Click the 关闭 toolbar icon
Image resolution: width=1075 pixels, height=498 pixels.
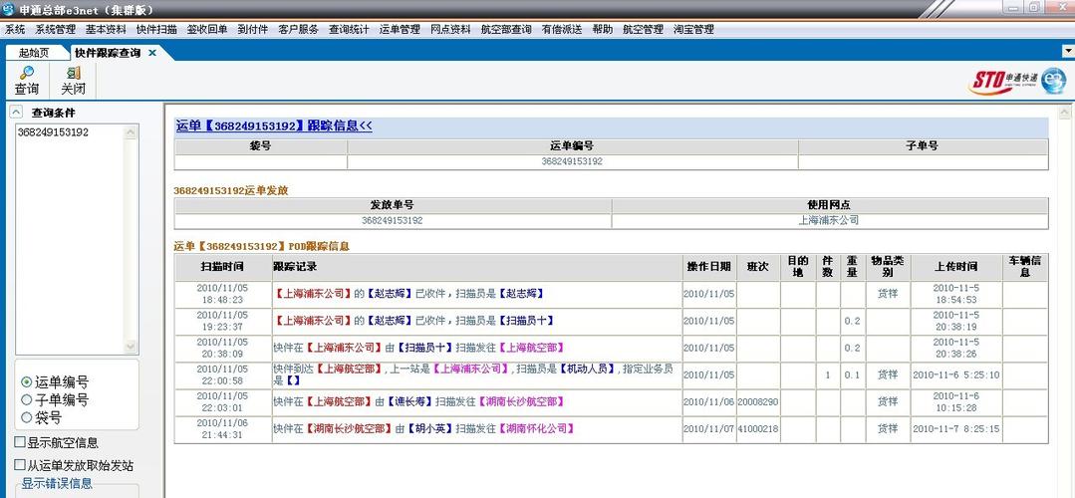coord(73,74)
